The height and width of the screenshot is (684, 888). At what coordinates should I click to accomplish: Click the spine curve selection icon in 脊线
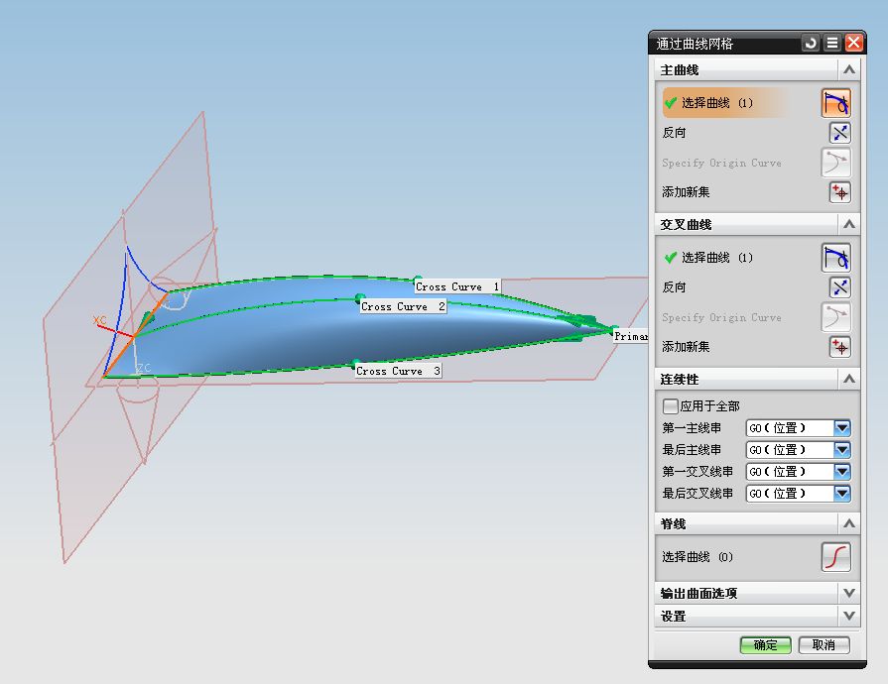pyautogui.click(x=835, y=557)
